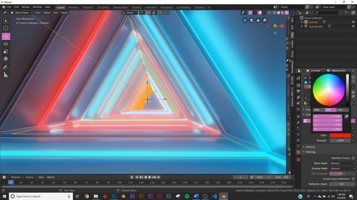Click the red X axis gizmo ball

(282, 26)
